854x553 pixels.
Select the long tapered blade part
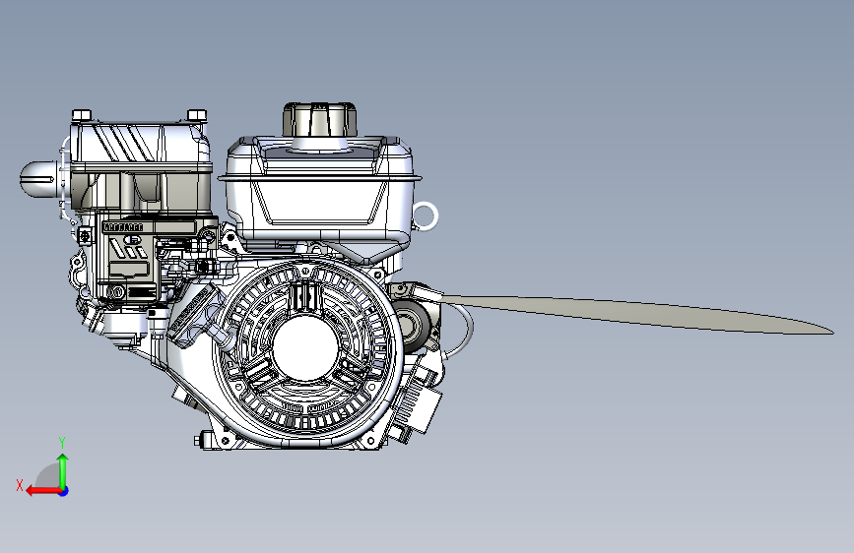point(636,314)
